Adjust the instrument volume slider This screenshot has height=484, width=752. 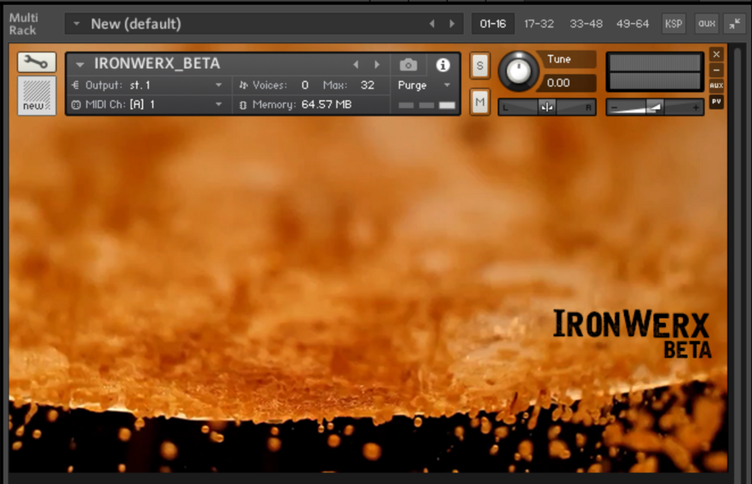pos(654,108)
